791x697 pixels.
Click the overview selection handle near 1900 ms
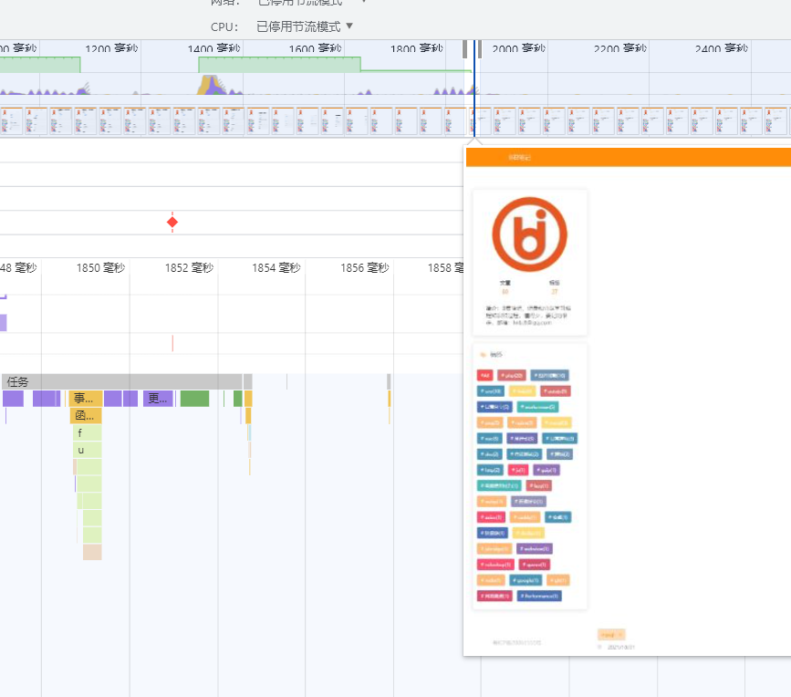click(x=465, y=49)
